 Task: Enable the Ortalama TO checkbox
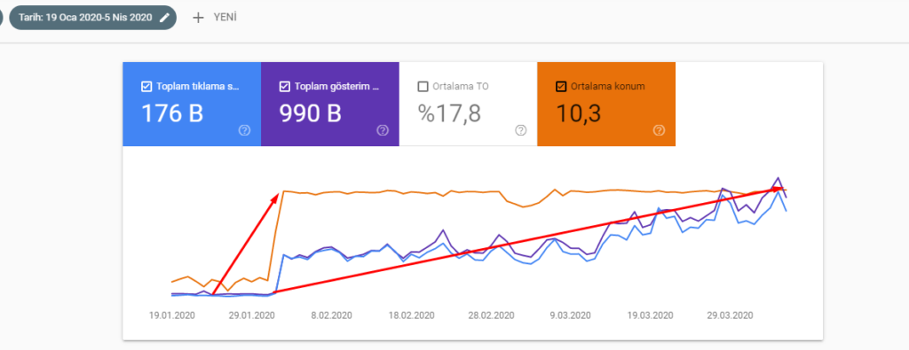pyautogui.click(x=423, y=87)
